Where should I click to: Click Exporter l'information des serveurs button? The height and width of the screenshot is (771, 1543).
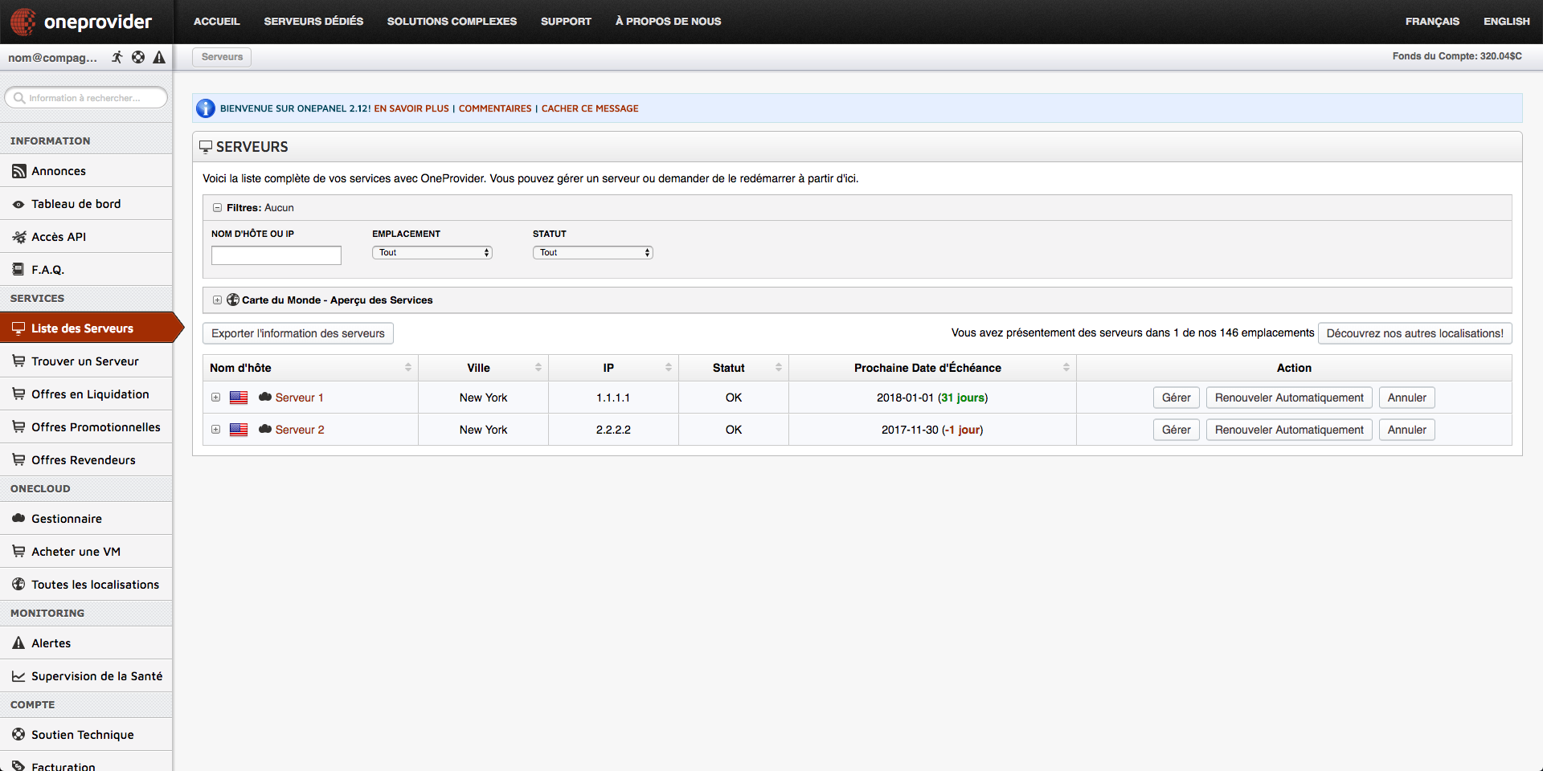point(297,333)
